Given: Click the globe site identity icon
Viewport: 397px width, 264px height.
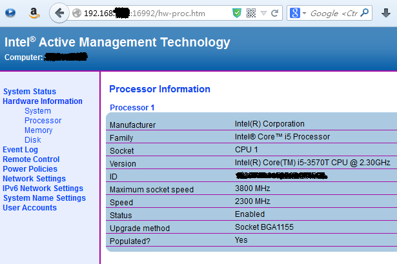Looking at the screenshot, I should coord(76,13).
